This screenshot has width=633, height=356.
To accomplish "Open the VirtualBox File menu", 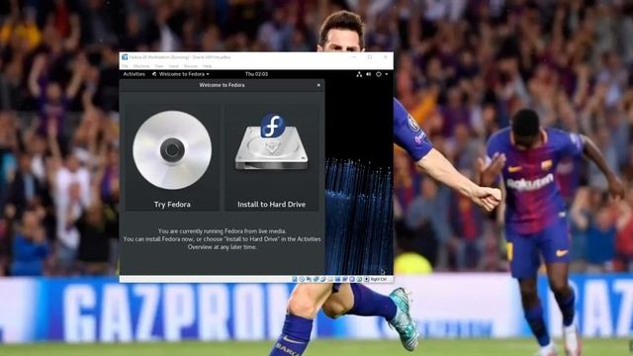I will (x=125, y=66).
